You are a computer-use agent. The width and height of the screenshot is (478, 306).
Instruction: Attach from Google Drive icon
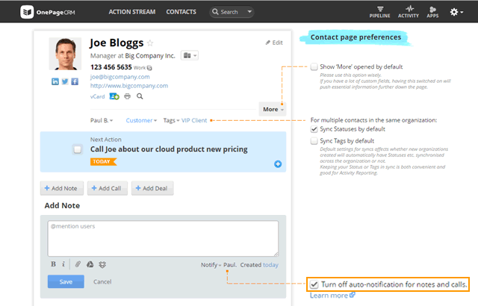[x=90, y=264]
